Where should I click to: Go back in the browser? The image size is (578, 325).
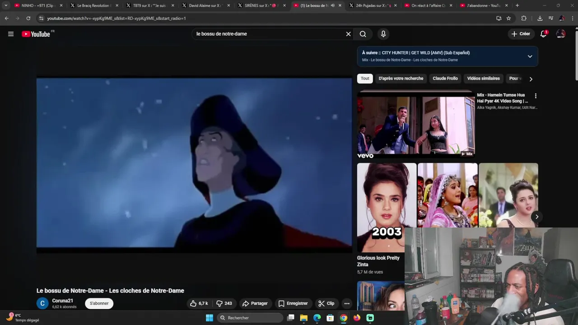(6, 18)
